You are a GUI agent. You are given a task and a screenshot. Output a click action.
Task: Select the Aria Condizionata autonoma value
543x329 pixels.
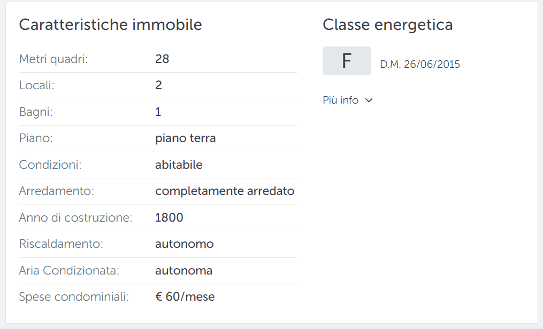coord(183,271)
